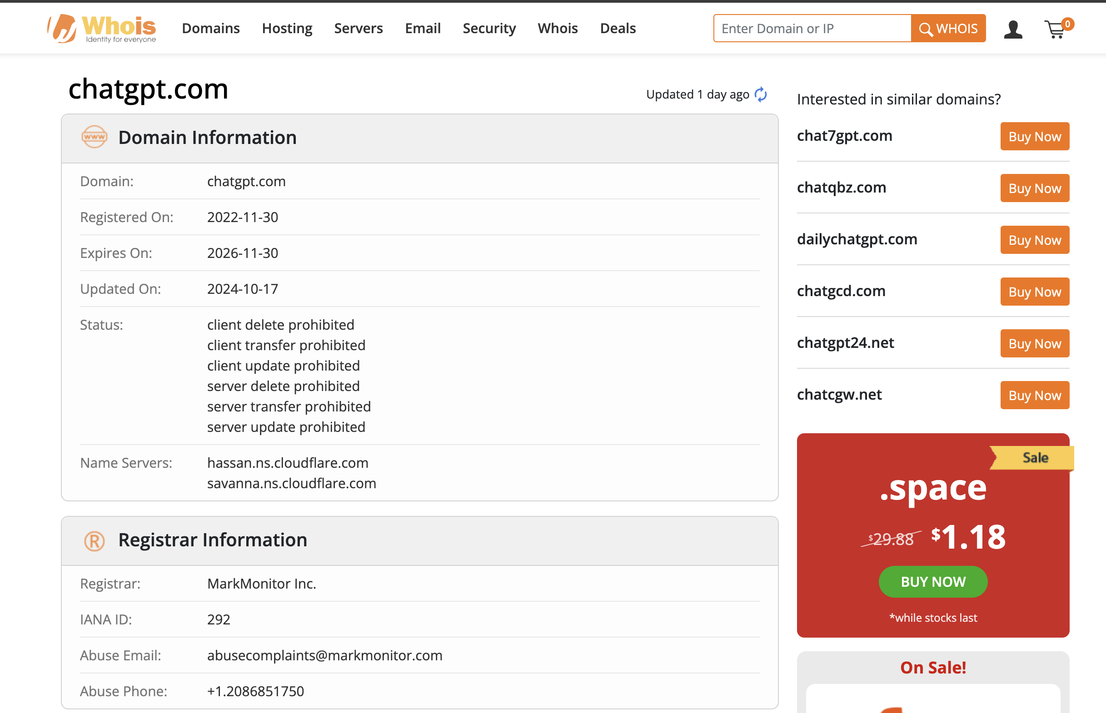The image size is (1106, 713).
Task: Click the chatgpt.com value in the Domain row
Action: (246, 182)
